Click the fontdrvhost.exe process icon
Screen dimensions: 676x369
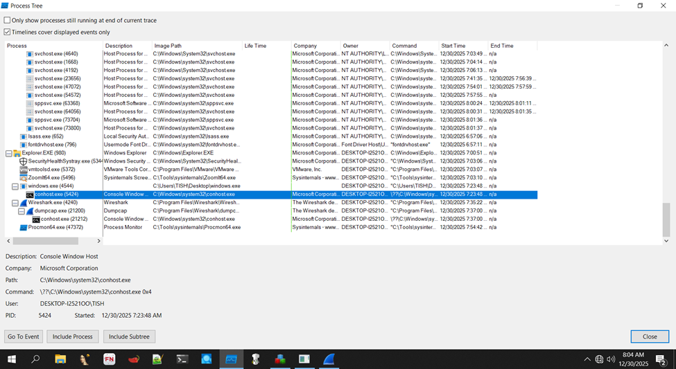24,145
